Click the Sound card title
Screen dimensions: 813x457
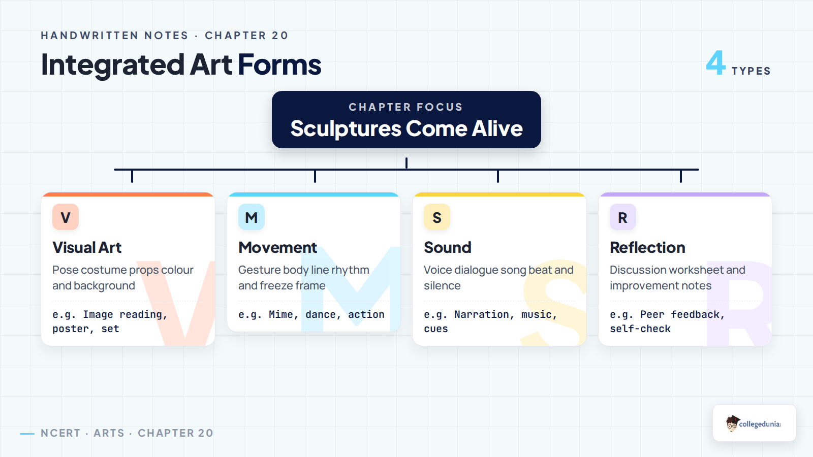[448, 247]
